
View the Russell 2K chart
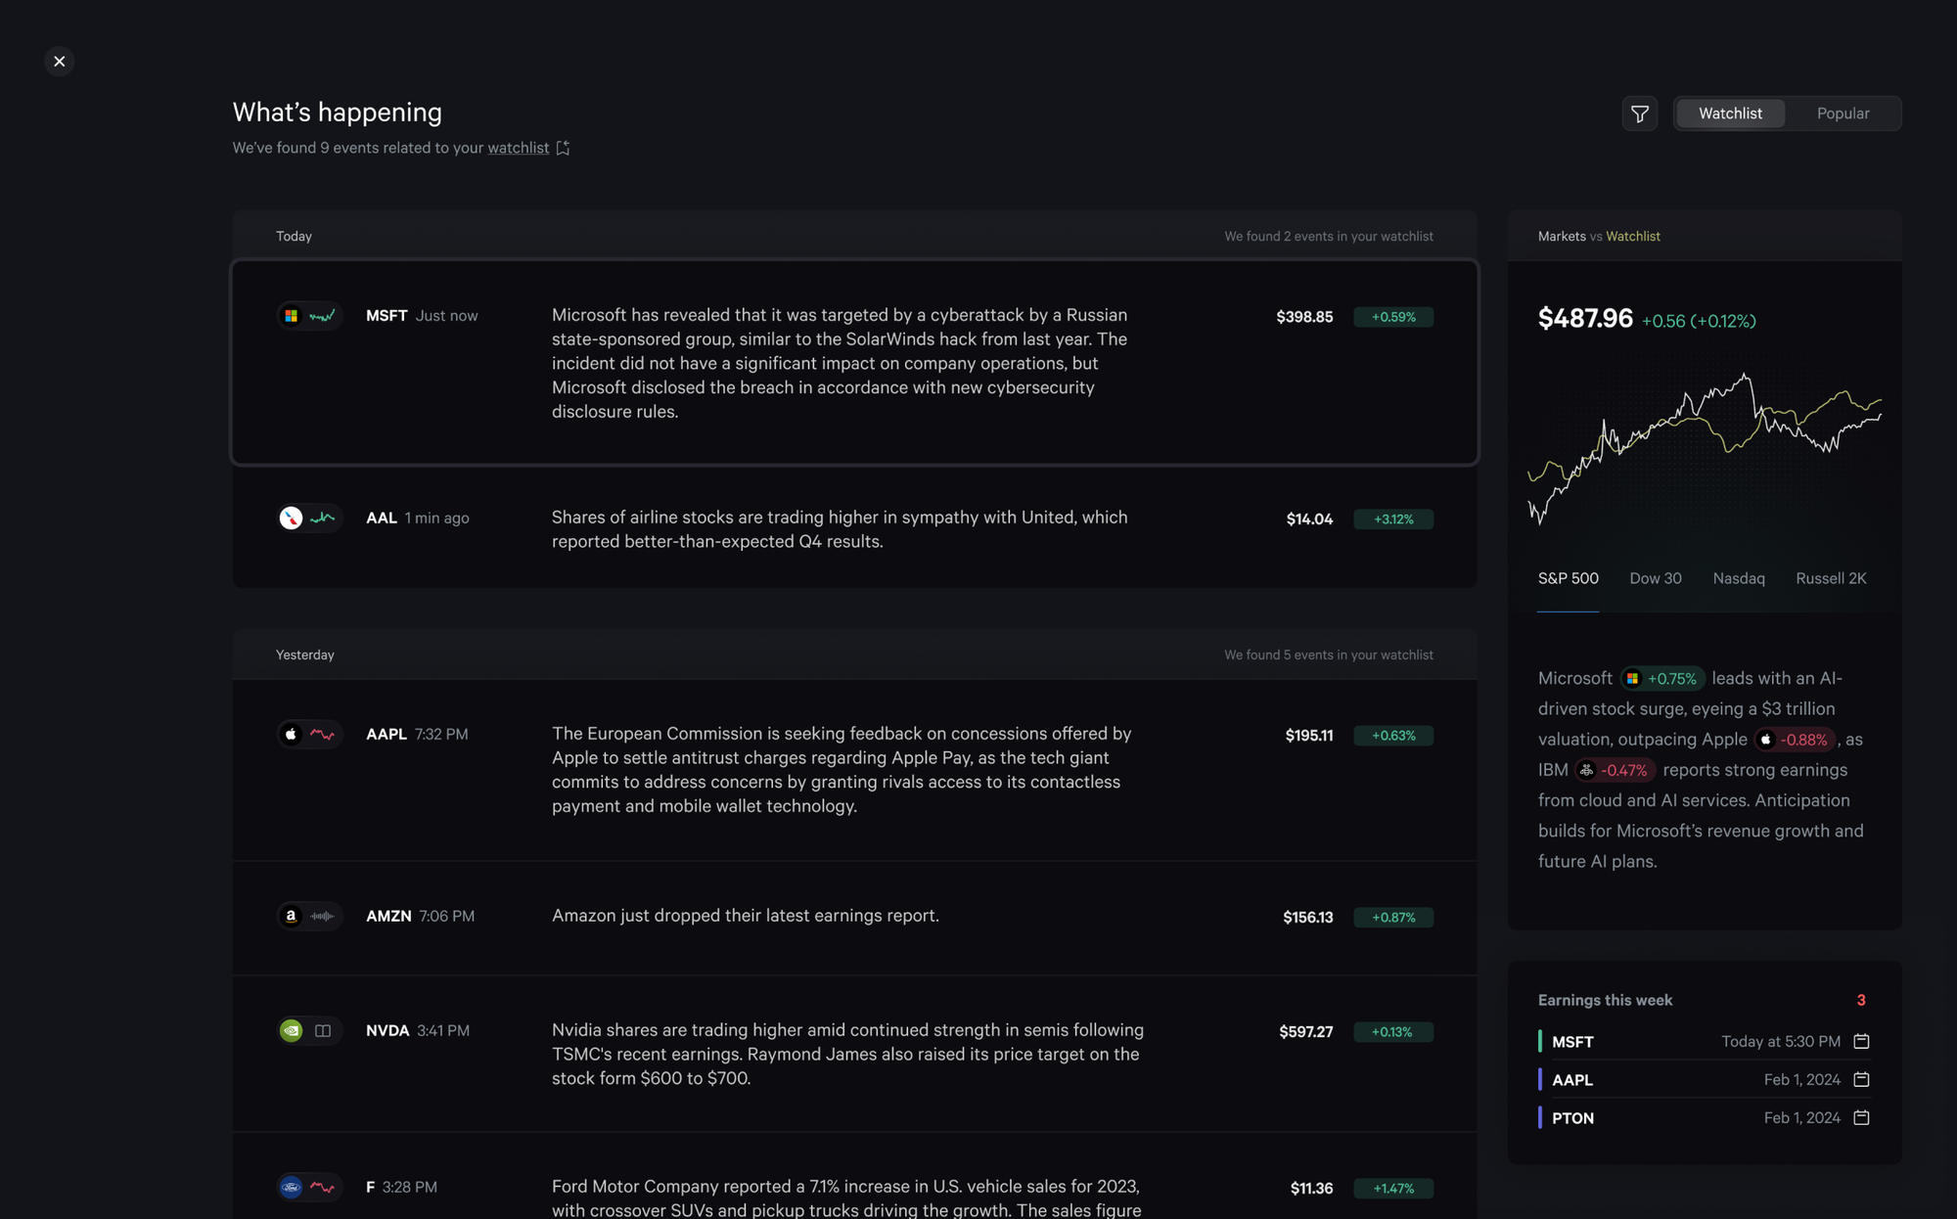[x=1831, y=578]
